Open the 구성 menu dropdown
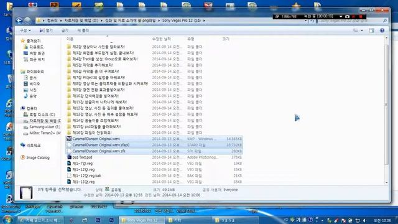The width and height of the screenshot is (398, 224). pyautogui.click(x=25, y=30)
